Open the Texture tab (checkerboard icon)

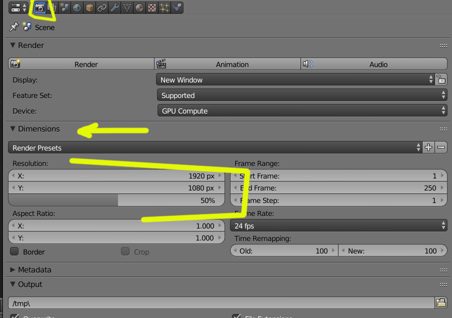[x=152, y=8]
